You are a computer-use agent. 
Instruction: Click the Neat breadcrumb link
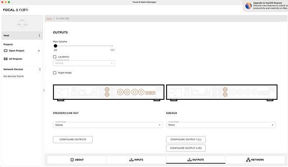[x=49, y=18]
